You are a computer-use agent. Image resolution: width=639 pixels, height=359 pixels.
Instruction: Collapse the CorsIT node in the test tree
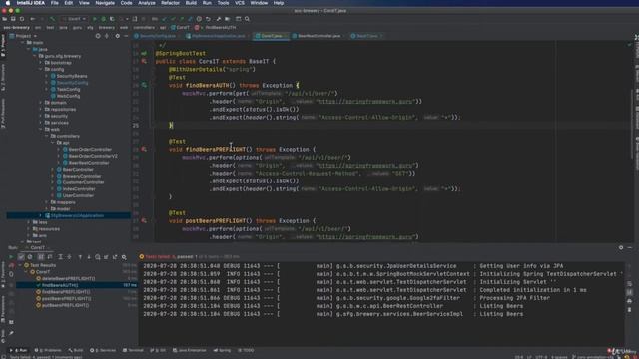[26, 272]
